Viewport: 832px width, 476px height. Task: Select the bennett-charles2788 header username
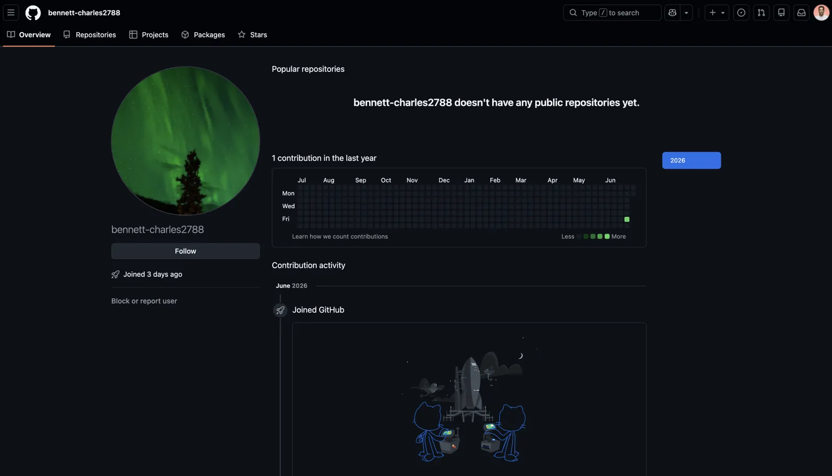[x=84, y=12]
